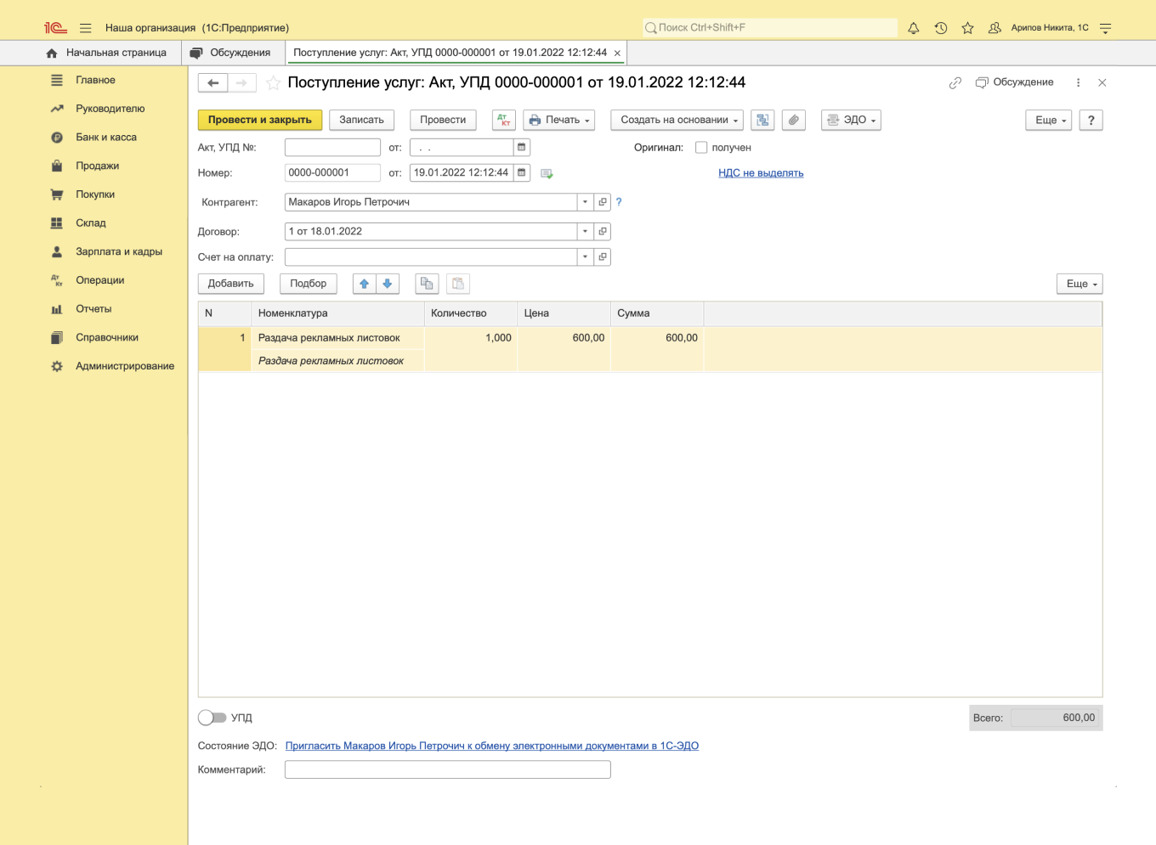The height and width of the screenshot is (845, 1156).
Task: Add document to favorites with title star
Action: (x=273, y=82)
